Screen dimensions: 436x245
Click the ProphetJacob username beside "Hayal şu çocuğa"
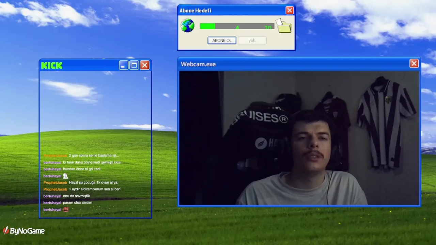tap(55, 183)
